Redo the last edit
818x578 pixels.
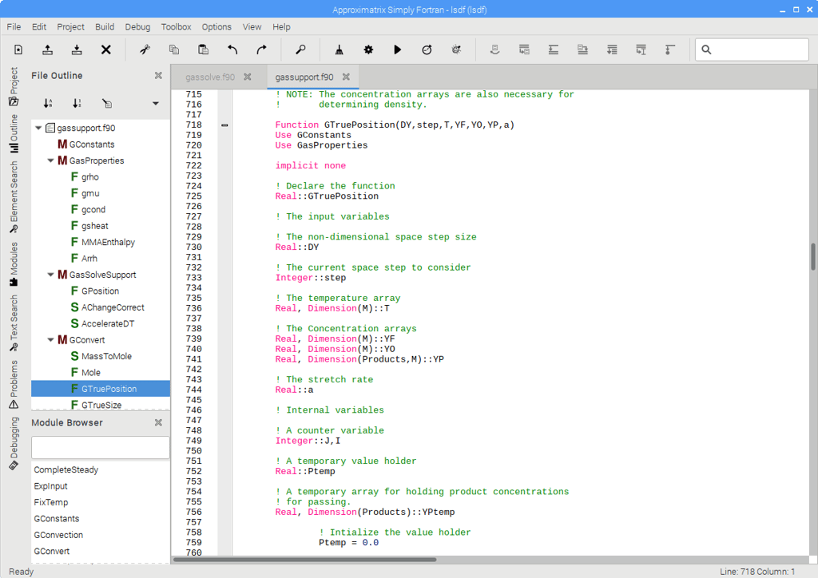click(260, 49)
